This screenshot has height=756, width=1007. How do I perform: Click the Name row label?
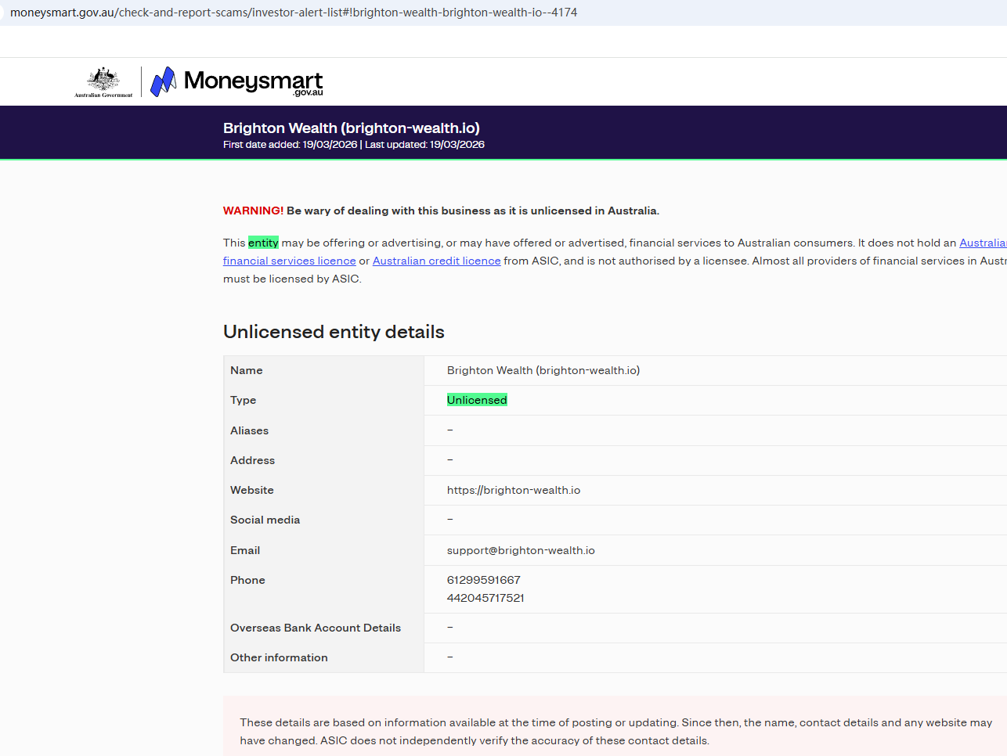tap(247, 370)
